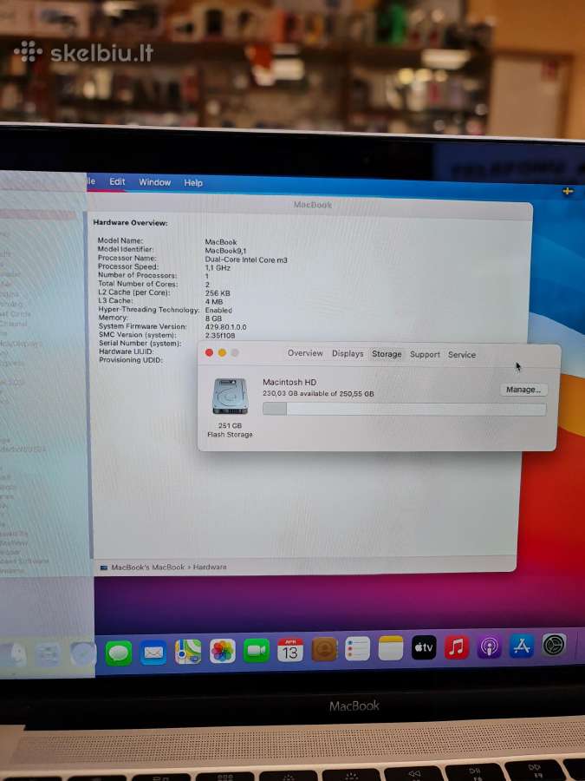Launch Photos from the Dock
This screenshot has height=781, width=585.
coord(223,651)
